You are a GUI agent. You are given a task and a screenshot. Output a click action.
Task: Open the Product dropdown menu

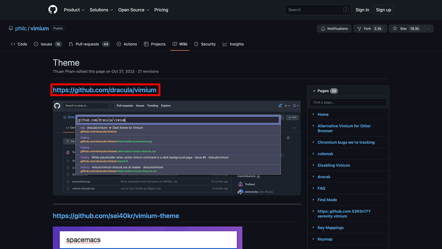pos(74,10)
